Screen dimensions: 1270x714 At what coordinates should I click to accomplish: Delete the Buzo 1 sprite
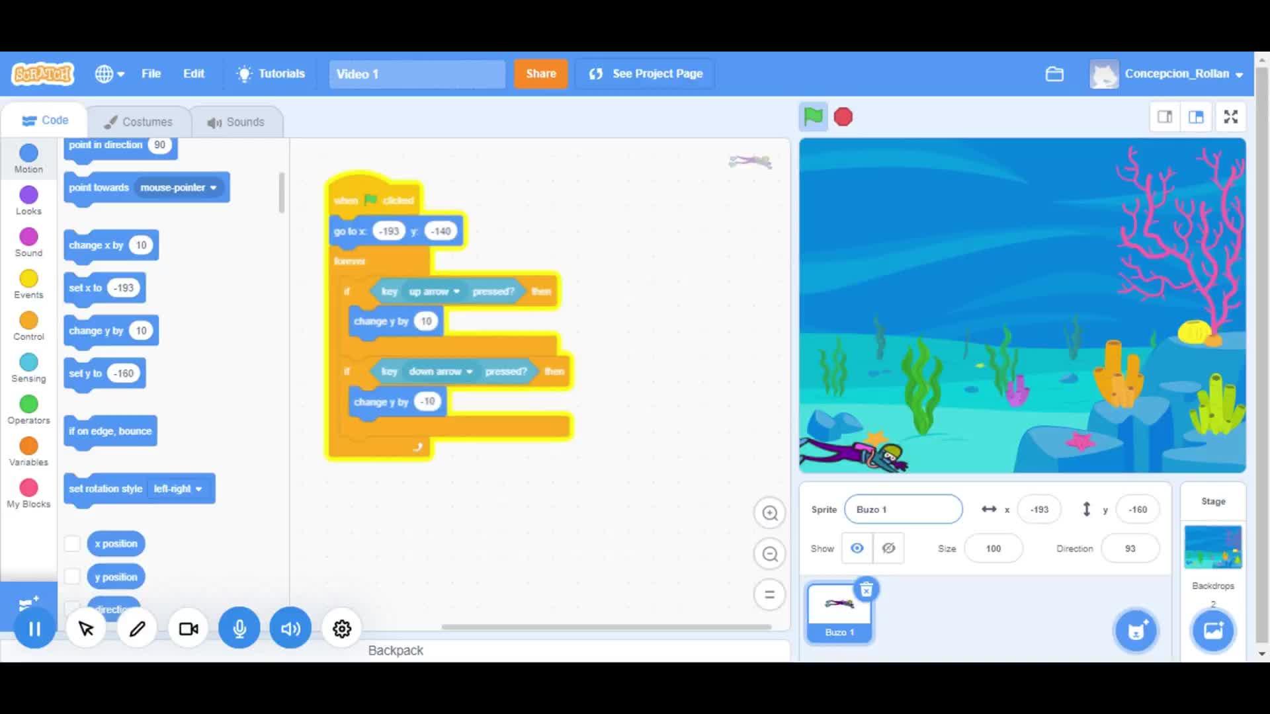tap(866, 590)
